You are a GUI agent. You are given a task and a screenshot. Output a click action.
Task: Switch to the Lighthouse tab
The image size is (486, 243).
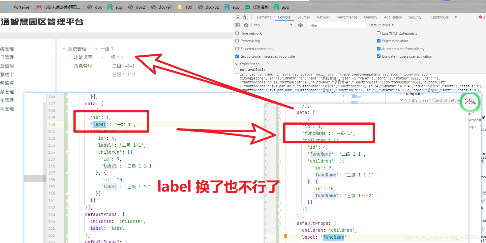440,17
